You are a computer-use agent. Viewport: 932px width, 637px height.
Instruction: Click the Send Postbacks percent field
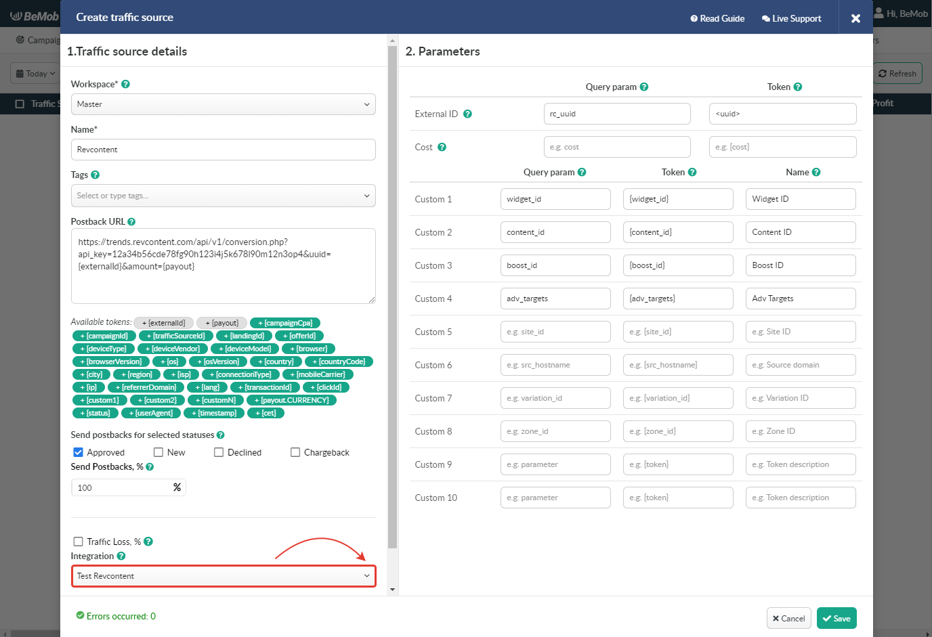click(x=129, y=487)
